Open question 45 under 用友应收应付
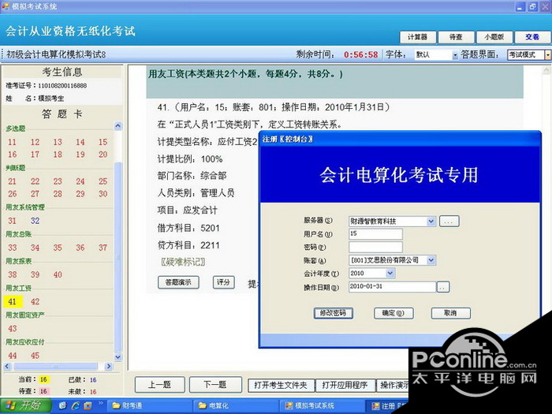This screenshot has height=414, width=552. tap(35, 356)
